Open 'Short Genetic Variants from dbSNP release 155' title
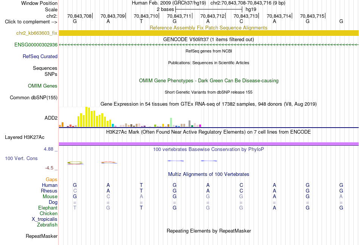359x245 pixels. 209,92
